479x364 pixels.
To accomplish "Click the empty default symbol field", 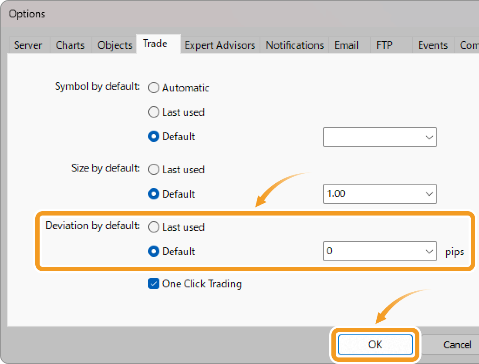I will click(380, 137).
